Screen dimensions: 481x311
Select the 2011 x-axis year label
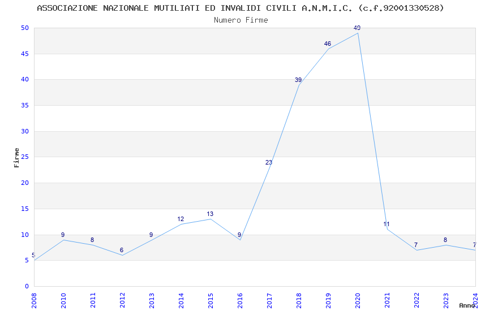93,301
